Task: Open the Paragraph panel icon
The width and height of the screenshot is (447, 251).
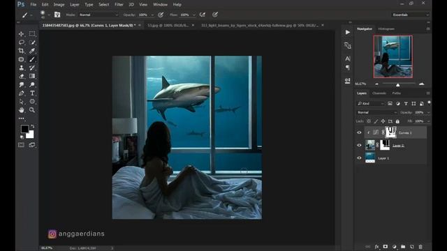Action: 348,68
